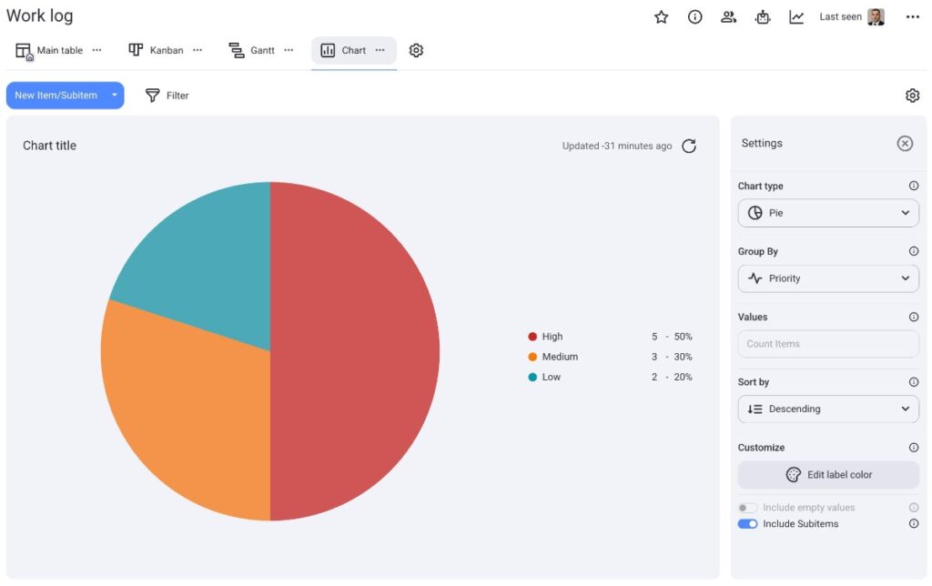Toggle the Include empty values switch

[x=747, y=508]
